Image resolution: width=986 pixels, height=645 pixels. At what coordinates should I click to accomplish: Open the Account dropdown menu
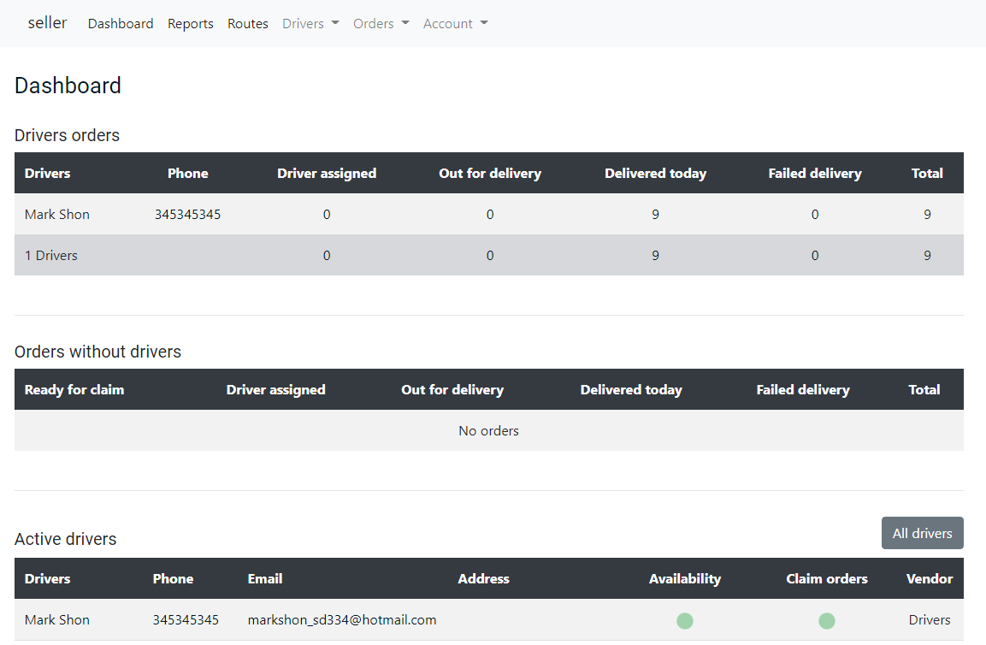coord(455,24)
